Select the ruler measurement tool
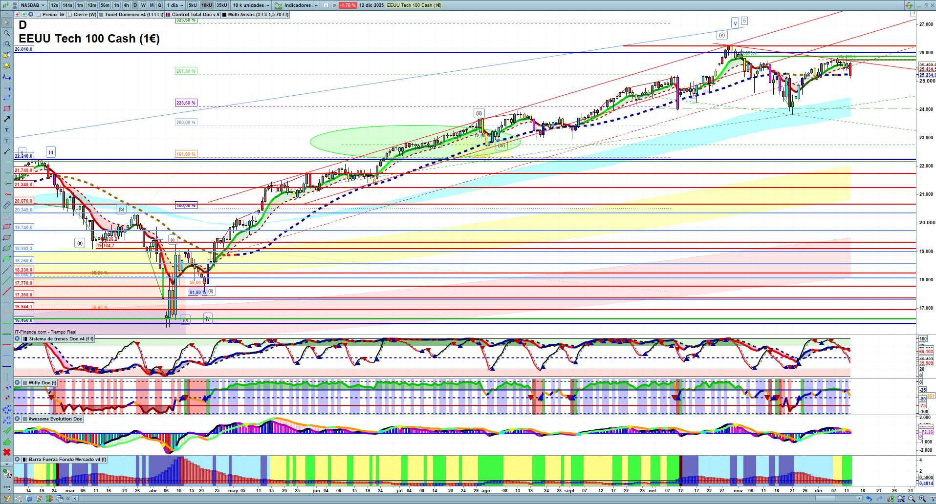Image resolution: width=936 pixels, height=504 pixels. point(7,205)
